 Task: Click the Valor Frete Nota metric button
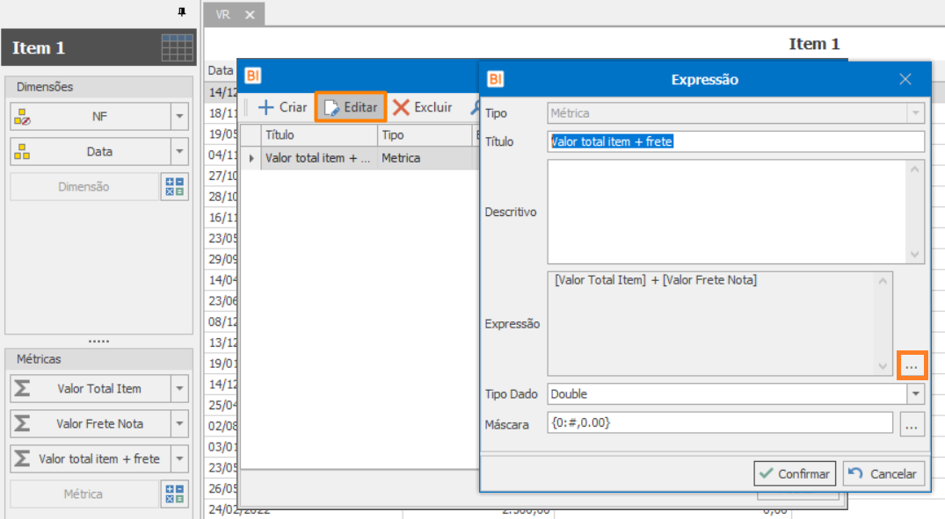pos(91,424)
